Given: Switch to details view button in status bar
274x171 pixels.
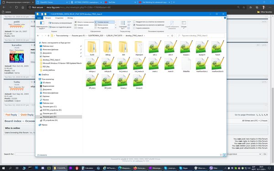Looking at the screenshot, I should coord(221,155).
